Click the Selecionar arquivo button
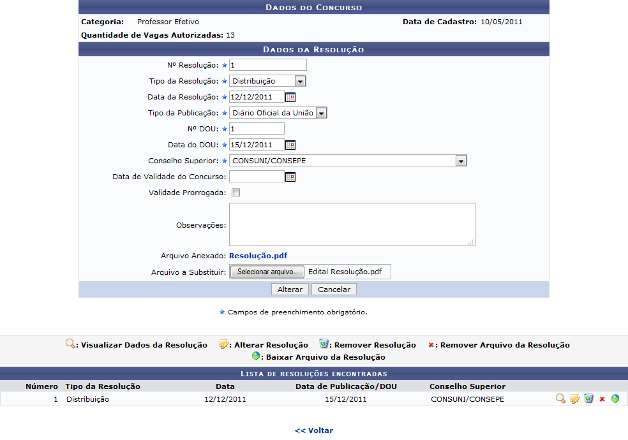 (267, 272)
